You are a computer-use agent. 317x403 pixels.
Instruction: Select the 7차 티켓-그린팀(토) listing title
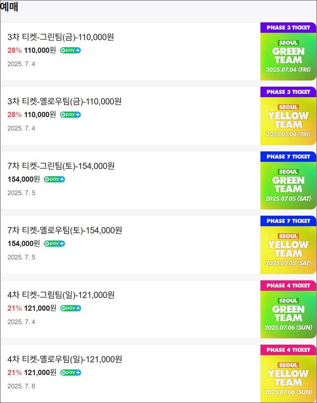[61, 166]
